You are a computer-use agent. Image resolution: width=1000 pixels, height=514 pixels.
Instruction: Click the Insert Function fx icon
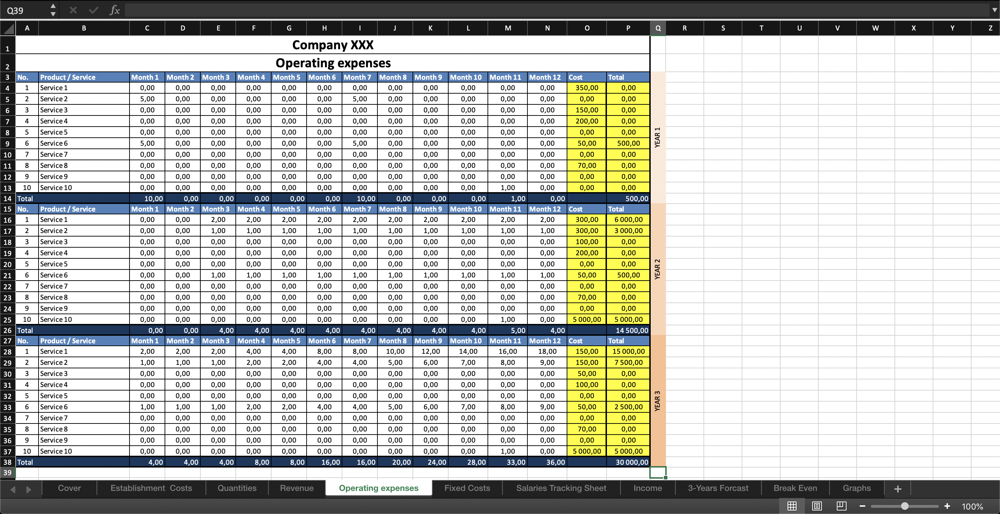(x=115, y=10)
